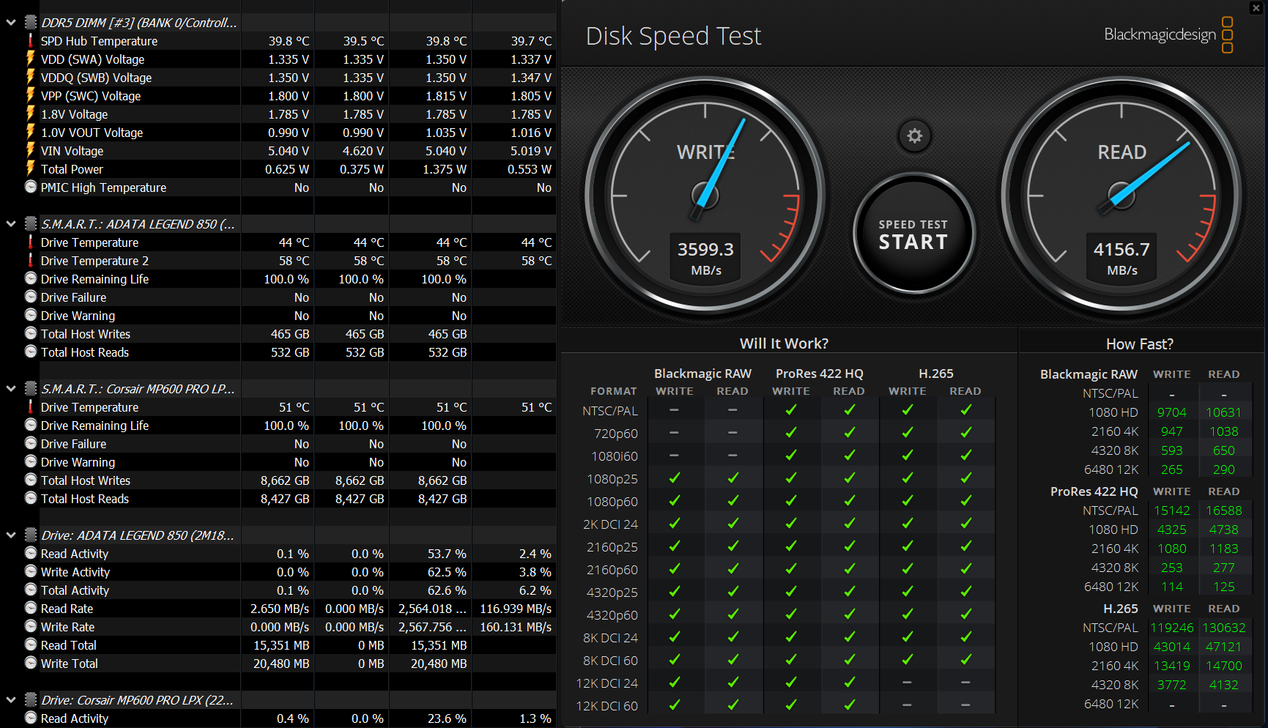The width and height of the screenshot is (1268, 728).
Task: Click the VDDQ (SWB) Voltage lightning icon
Action: pyautogui.click(x=31, y=77)
